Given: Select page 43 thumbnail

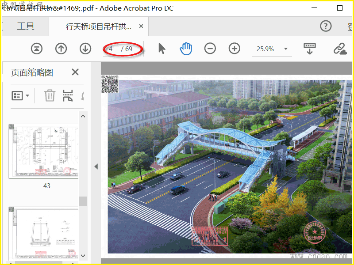Looking at the screenshot, I should (43, 151).
